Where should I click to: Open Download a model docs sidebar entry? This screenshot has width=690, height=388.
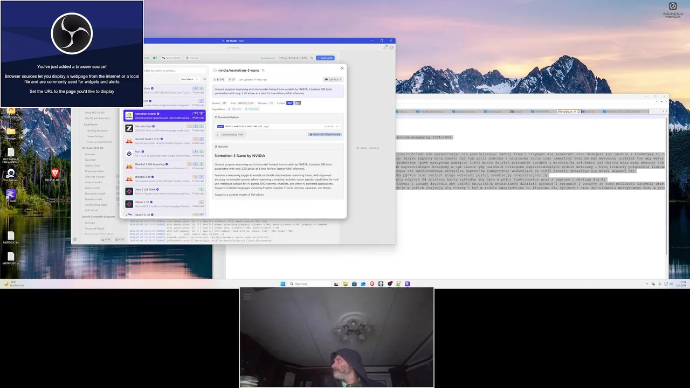tap(94, 193)
